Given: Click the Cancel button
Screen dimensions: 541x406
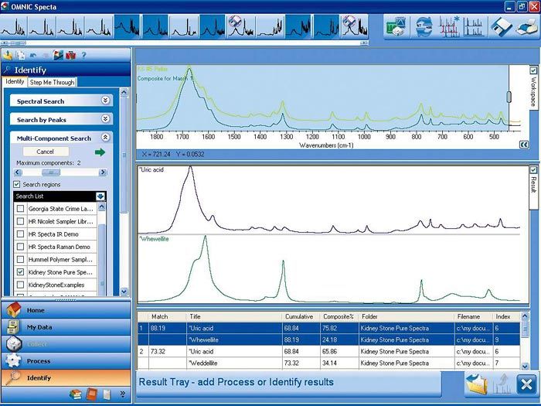Looking at the screenshot, I should tap(45, 152).
